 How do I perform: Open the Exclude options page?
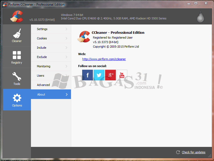coord(51,57)
